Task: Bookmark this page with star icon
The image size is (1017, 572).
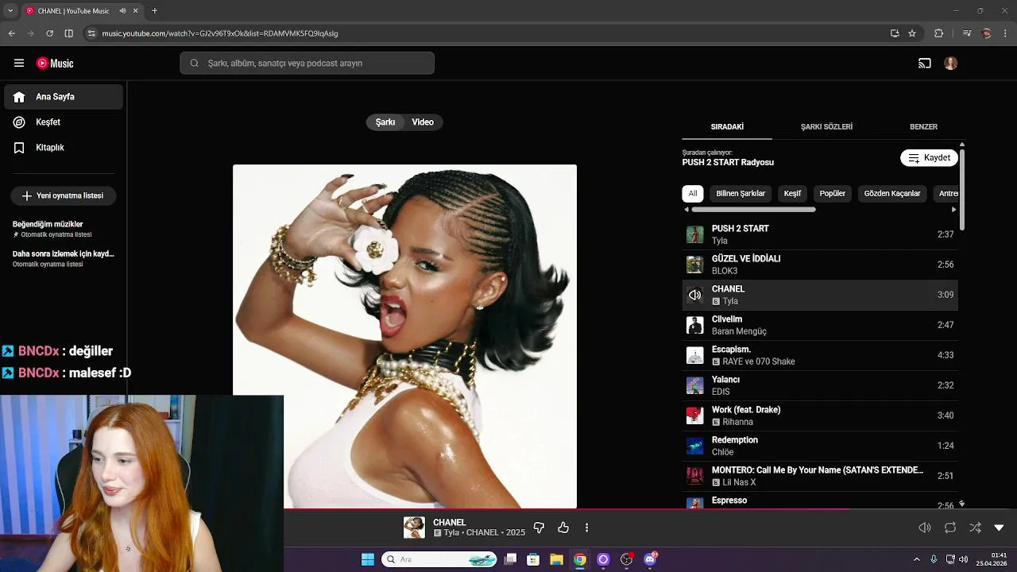Action: [x=912, y=33]
